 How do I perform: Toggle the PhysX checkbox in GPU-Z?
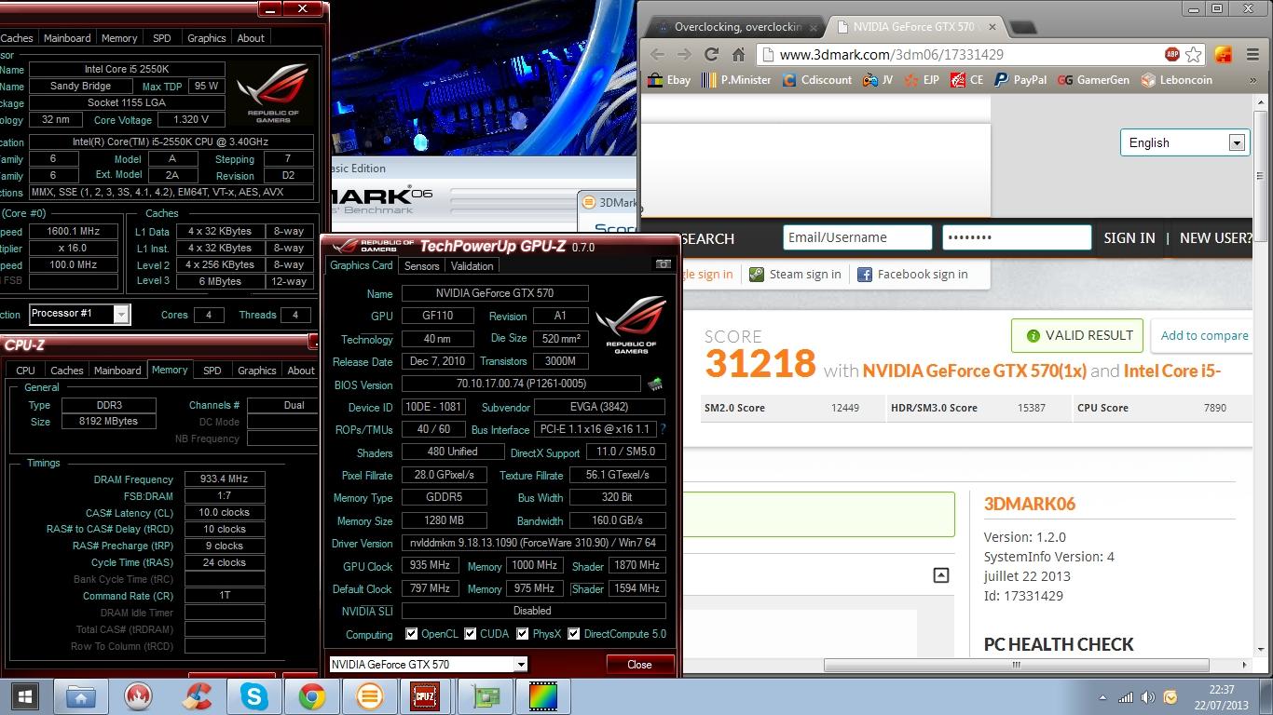[x=523, y=634]
